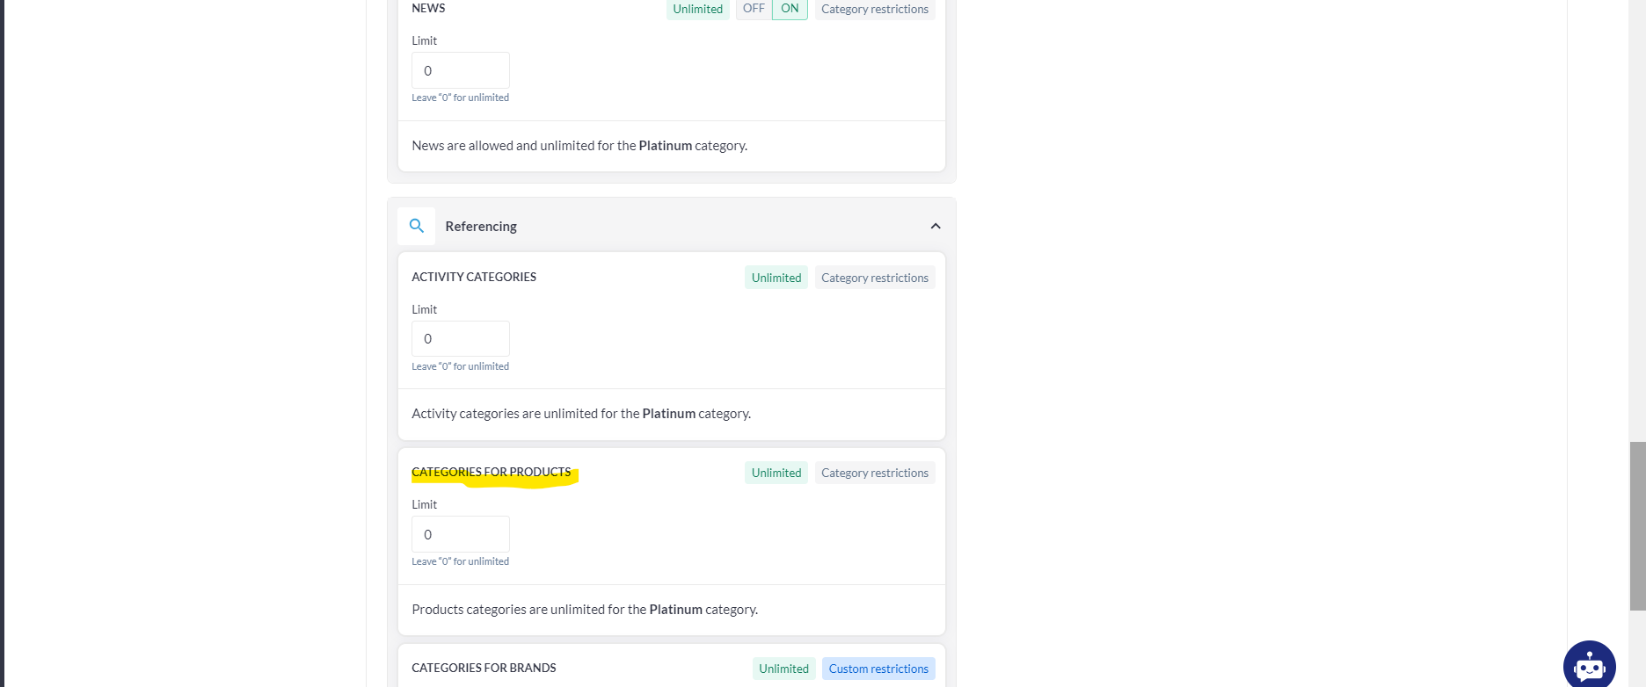The width and height of the screenshot is (1646, 687).
Task: Collapse the Referencing section chevron
Action: pos(936,226)
